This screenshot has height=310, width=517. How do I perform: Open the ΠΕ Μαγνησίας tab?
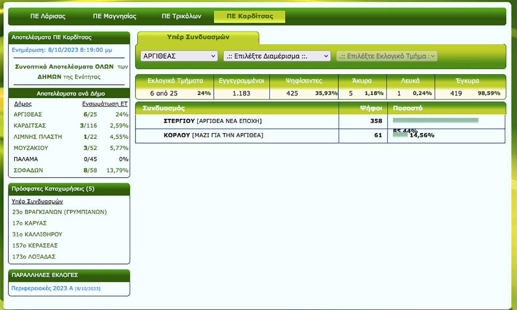coord(115,16)
